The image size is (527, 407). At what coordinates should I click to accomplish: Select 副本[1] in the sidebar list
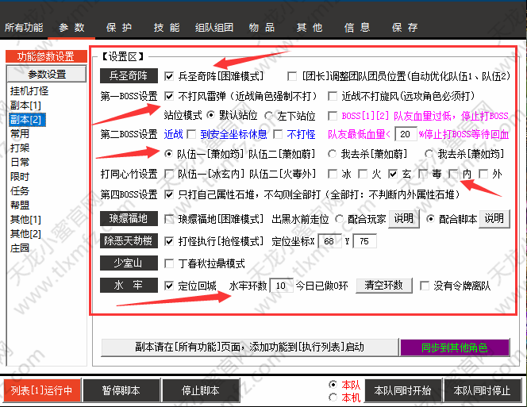click(x=25, y=106)
